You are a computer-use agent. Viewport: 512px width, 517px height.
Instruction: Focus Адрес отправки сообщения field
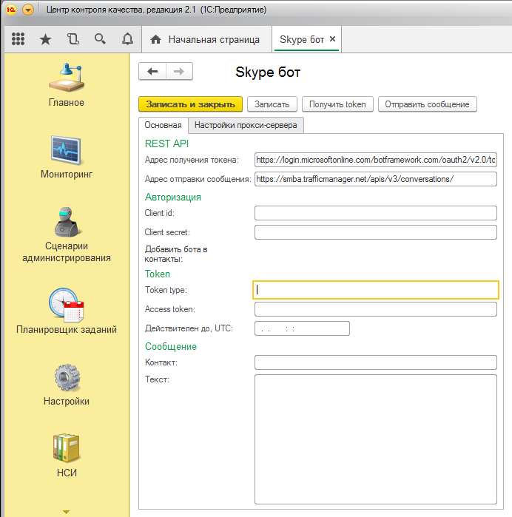click(376, 179)
